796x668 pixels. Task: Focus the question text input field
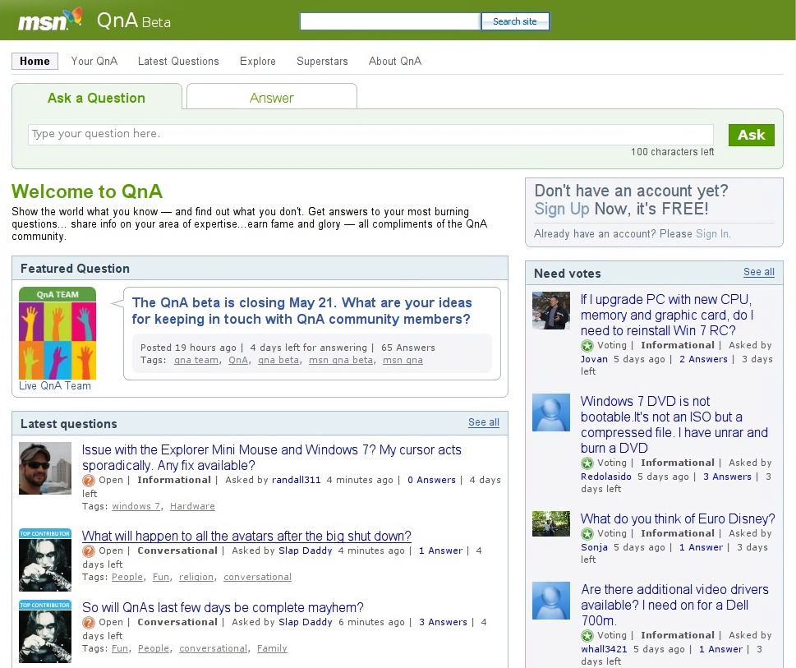click(x=370, y=134)
